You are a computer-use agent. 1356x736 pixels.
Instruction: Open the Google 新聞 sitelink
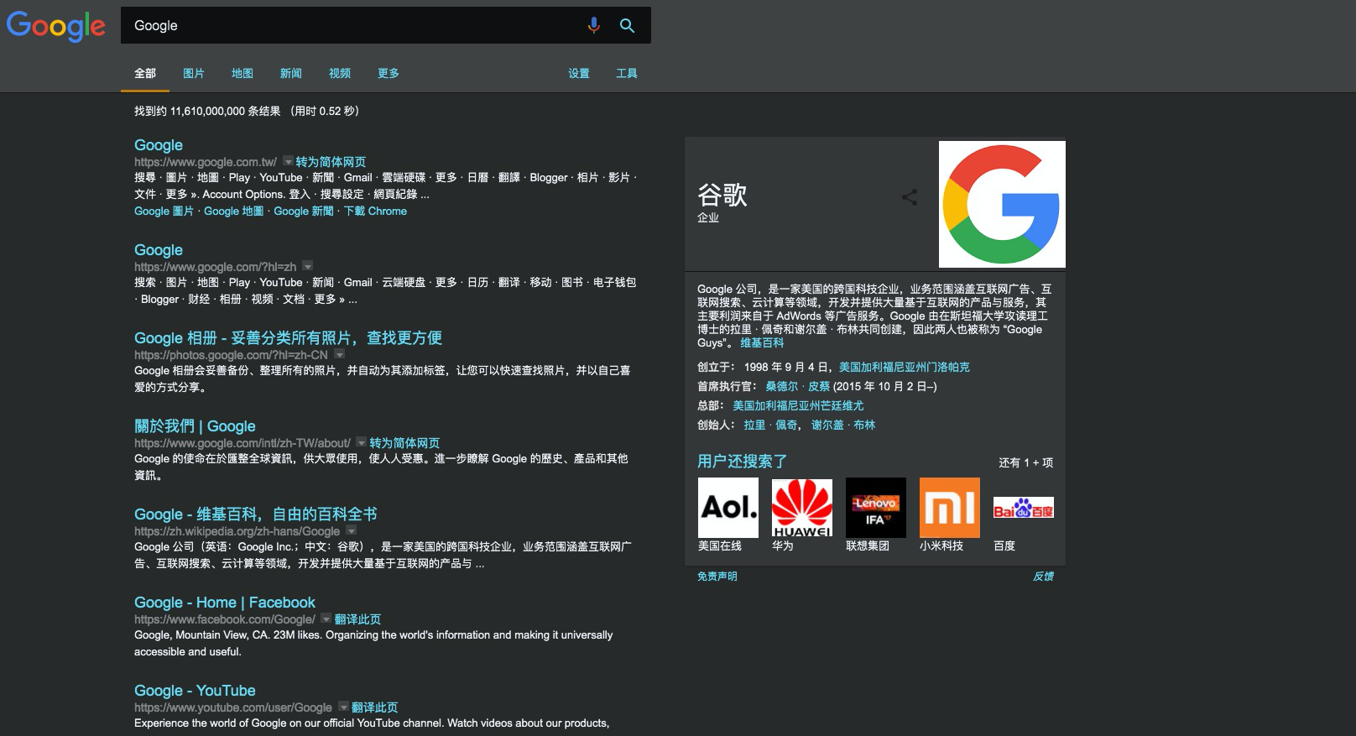[304, 211]
